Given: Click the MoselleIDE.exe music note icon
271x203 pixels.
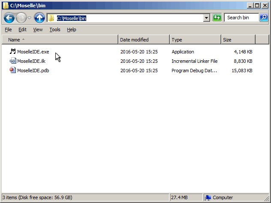Looking at the screenshot, I should pyautogui.click(x=12, y=51).
